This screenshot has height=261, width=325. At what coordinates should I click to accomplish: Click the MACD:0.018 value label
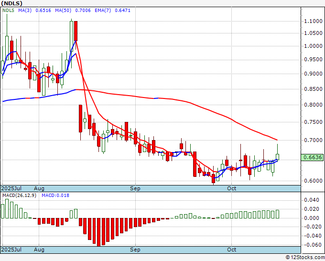pos(55,196)
